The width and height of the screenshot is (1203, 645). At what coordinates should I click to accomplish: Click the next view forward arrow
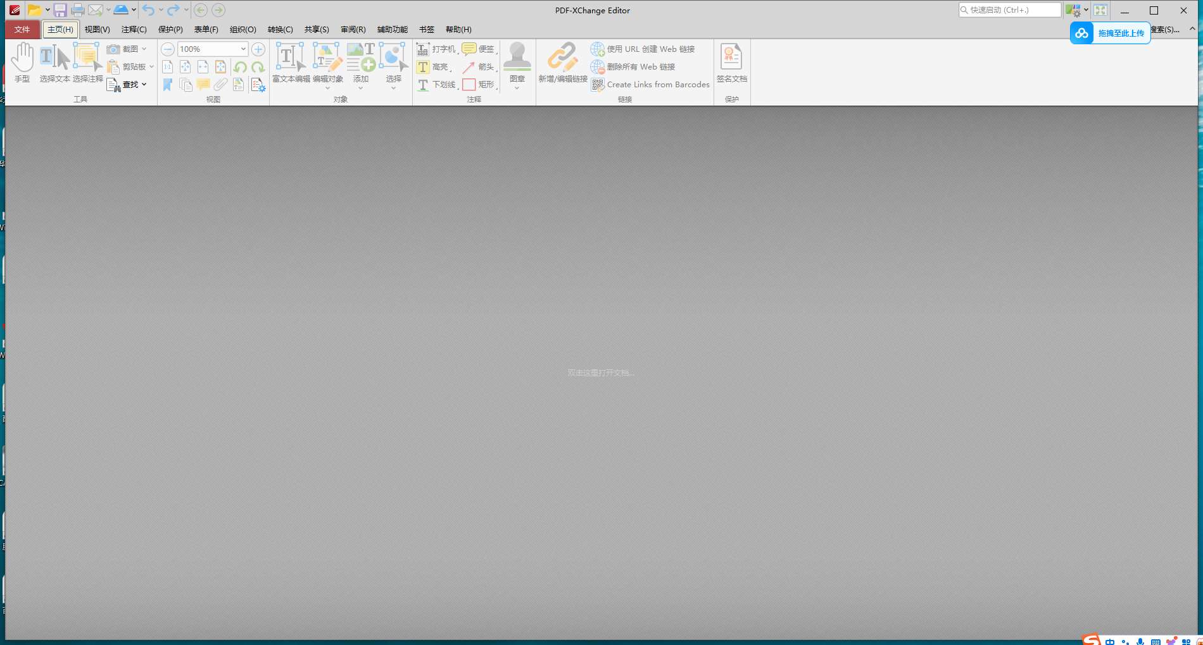218,10
